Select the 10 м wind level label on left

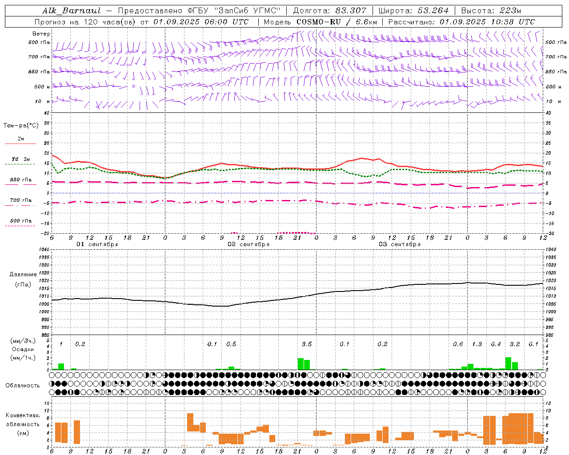coord(43,101)
